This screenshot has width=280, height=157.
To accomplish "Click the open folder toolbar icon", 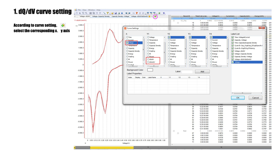I will [112, 13].
